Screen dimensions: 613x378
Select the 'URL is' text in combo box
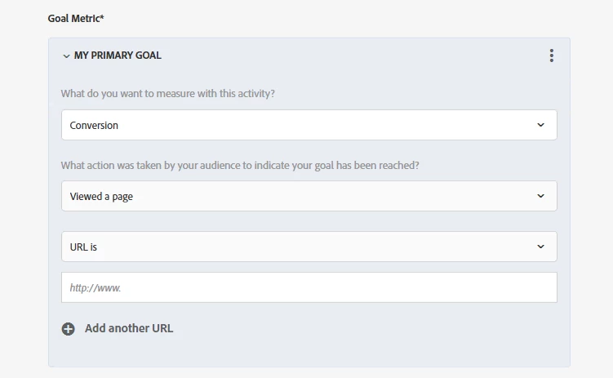click(84, 247)
